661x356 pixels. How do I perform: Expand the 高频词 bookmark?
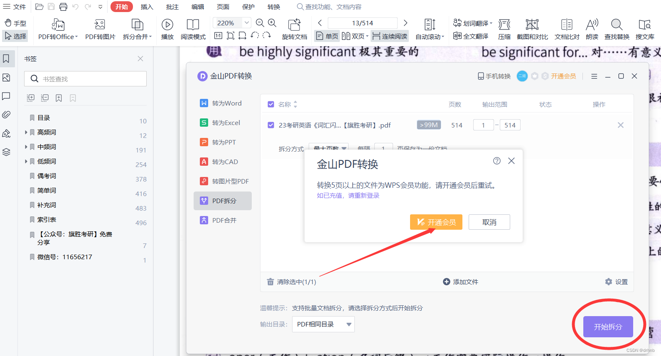26,133
